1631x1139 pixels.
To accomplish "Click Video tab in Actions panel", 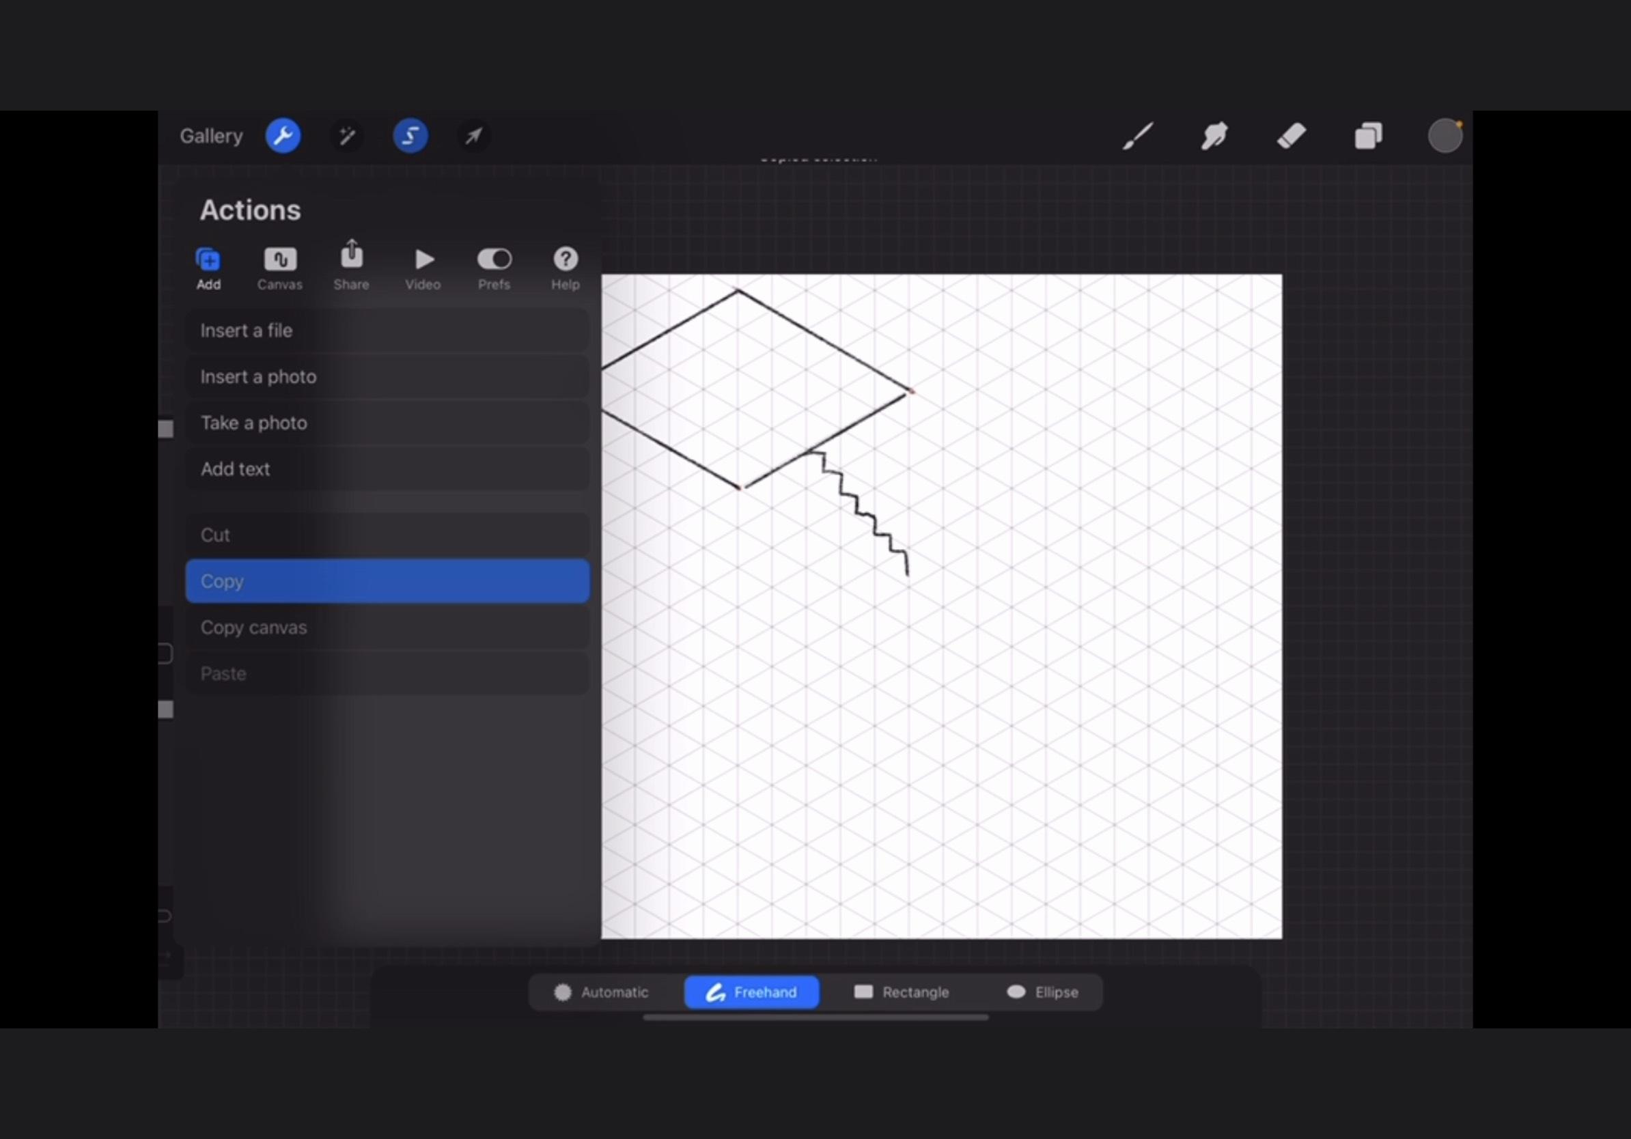I will [423, 266].
